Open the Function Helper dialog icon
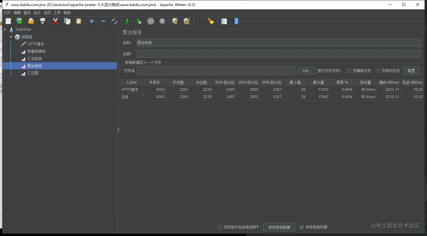The height and width of the screenshot is (236, 427). click(x=224, y=21)
